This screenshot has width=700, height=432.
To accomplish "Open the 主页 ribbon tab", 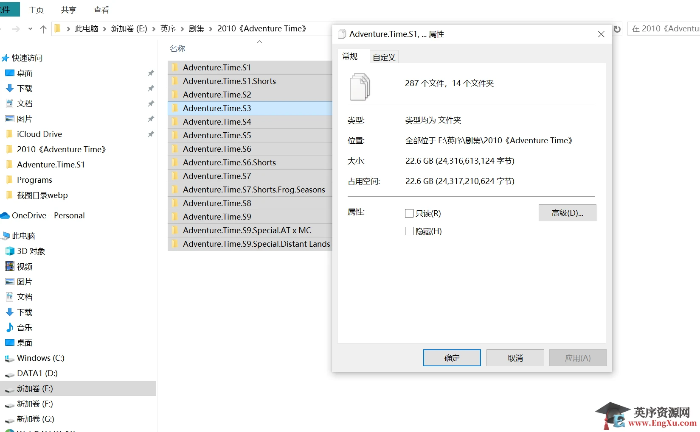I will tap(36, 10).
